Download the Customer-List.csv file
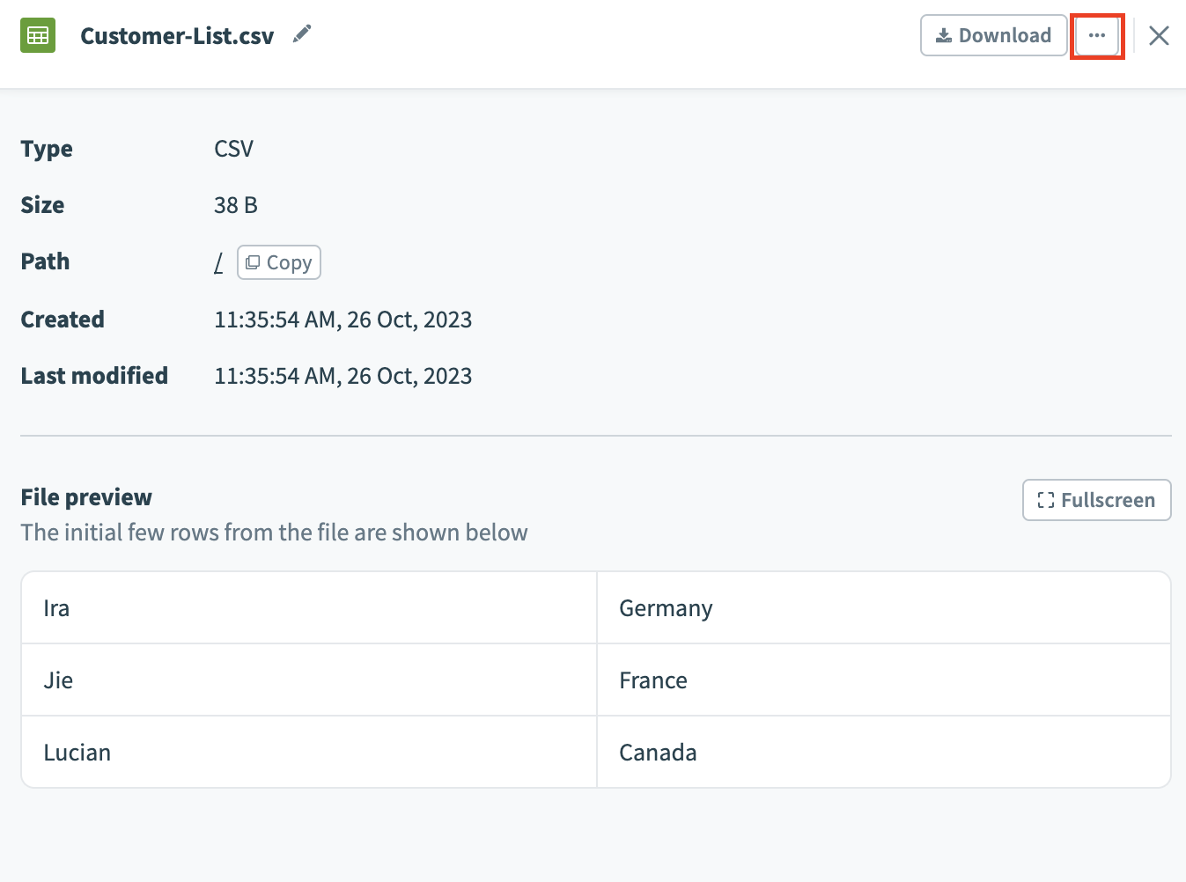The width and height of the screenshot is (1186, 882). pyautogui.click(x=993, y=36)
